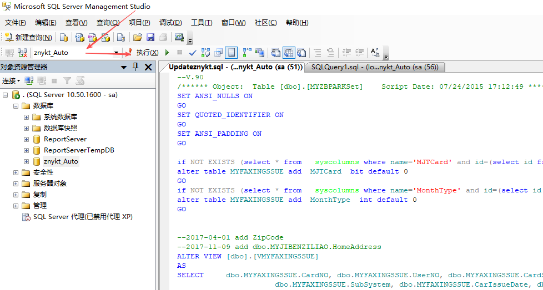This screenshot has height=290, width=543.
Task: Click the Execute (执行) button
Action: click(143, 53)
